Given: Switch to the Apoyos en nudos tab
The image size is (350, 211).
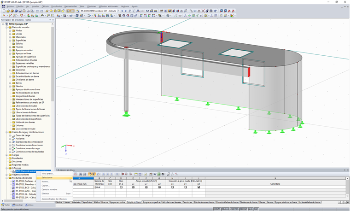Looking at the screenshot, I should tap(117, 202).
